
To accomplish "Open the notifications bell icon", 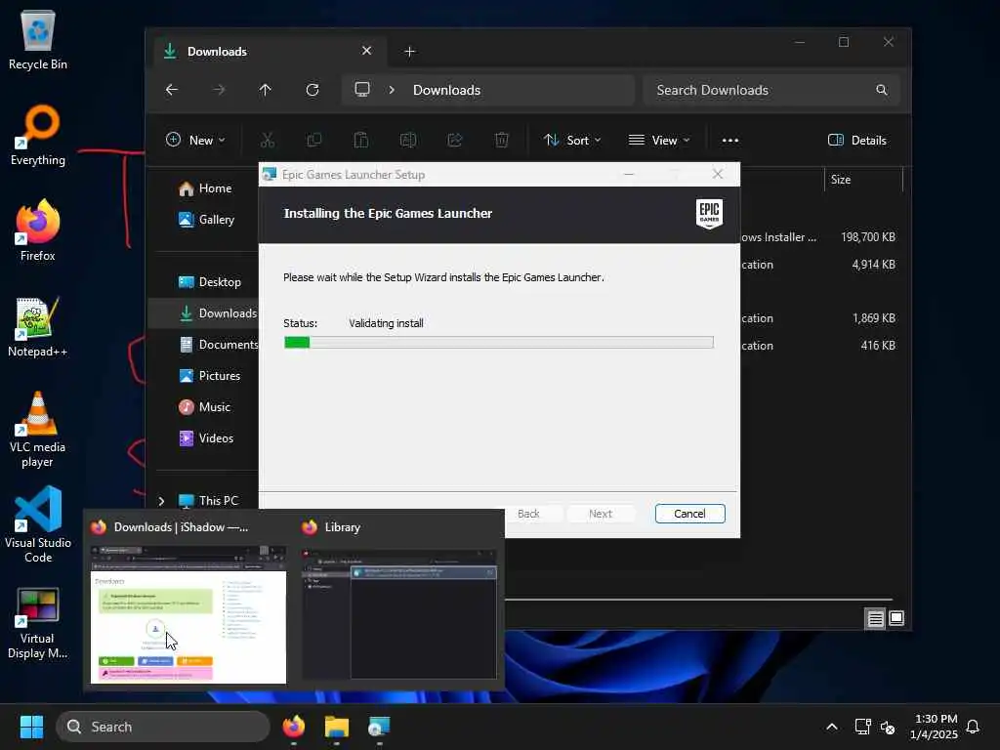I will click(973, 727).
